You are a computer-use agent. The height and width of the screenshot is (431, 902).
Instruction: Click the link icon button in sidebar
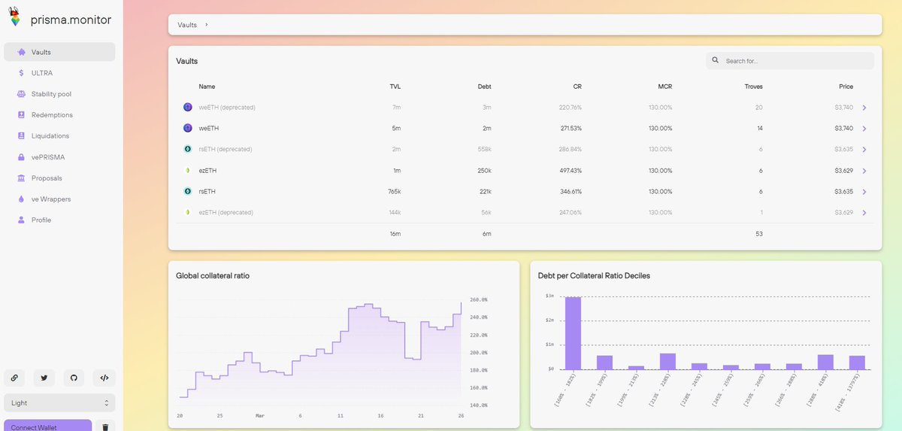tap(14, 378)
